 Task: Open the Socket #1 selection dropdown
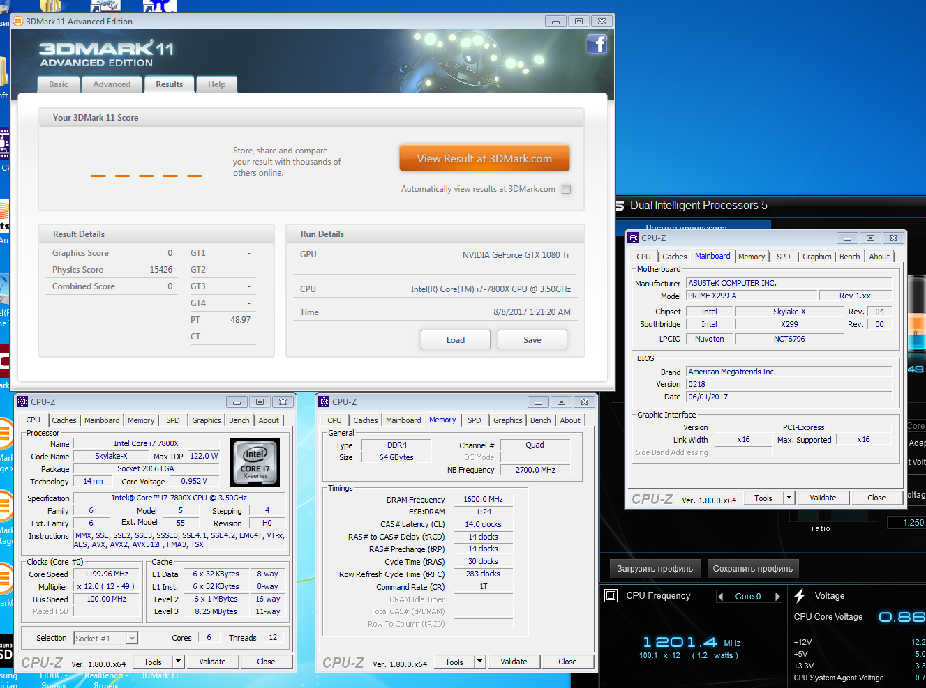[x=133, y=638]
